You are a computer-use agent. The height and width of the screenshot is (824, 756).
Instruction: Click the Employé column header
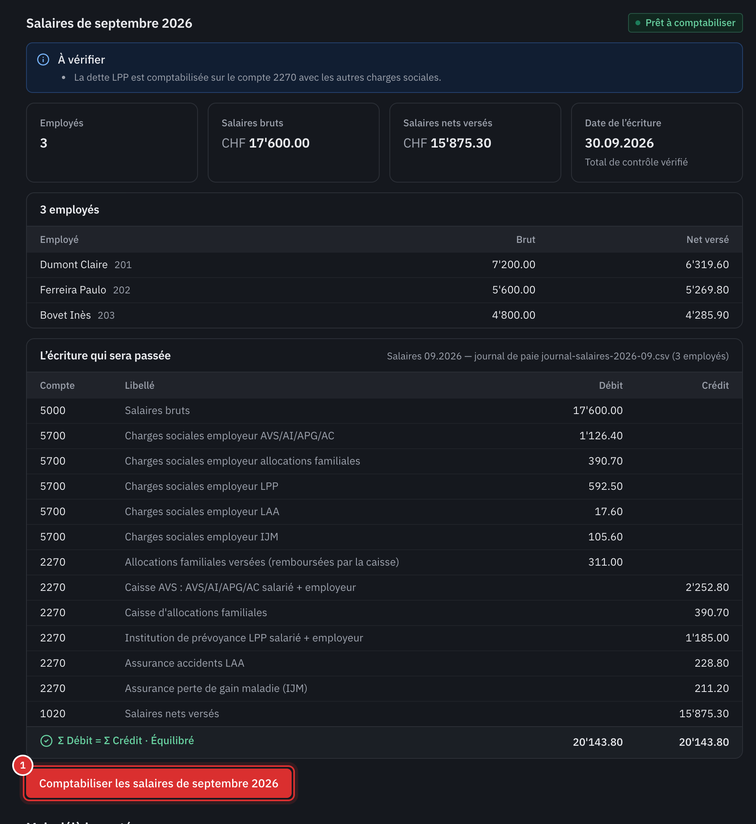point(59,240)
